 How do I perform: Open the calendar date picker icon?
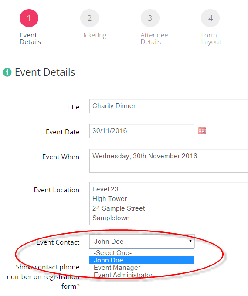pyautogui.click(x=202, y=131)
